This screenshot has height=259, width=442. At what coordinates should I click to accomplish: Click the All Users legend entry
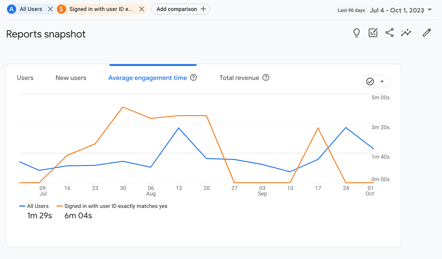pyautogui.click(x=34, y=206)
